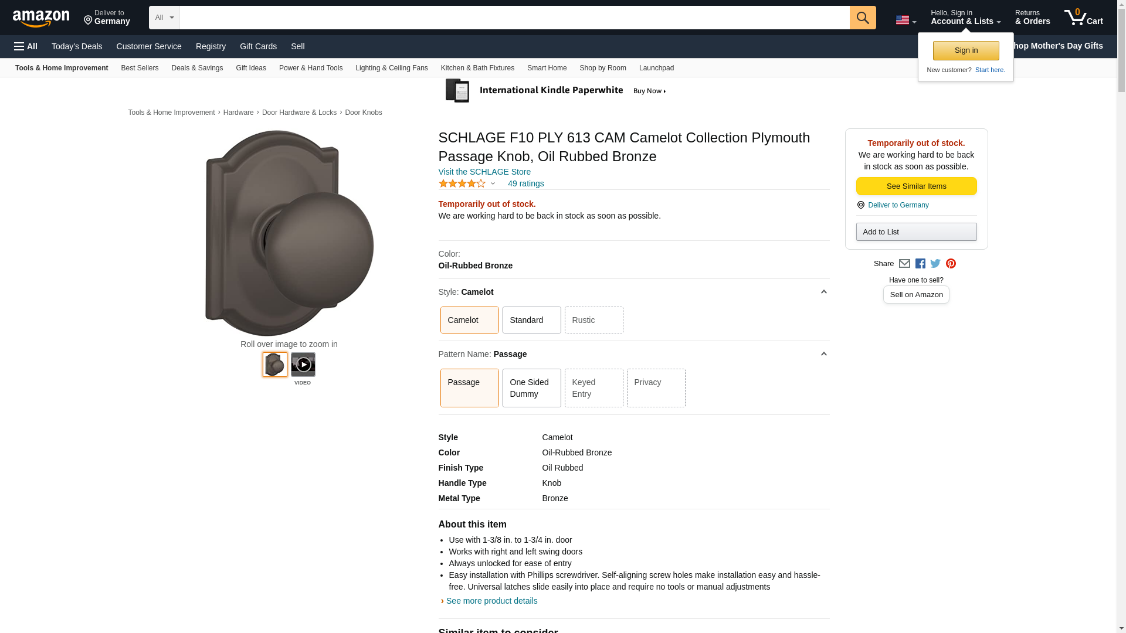The height and width of the screenshot is (633, 1126).
Task: Open the language flag dropdown
Action: point(905,20)
